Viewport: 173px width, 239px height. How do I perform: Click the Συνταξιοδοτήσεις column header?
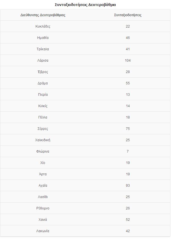pyautogui.click(x=128, y=15)
